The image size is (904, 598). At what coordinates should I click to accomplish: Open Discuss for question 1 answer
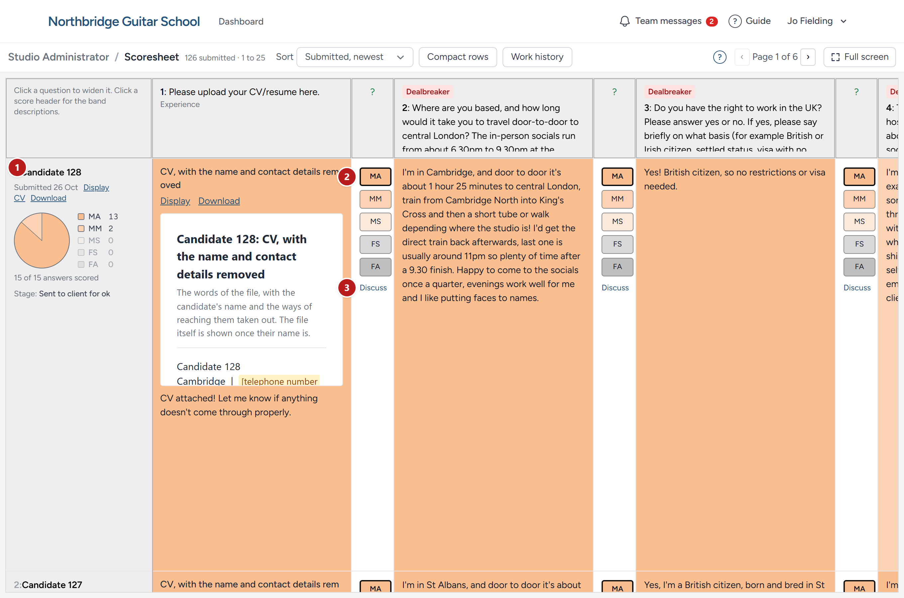[x=373, y=288]
